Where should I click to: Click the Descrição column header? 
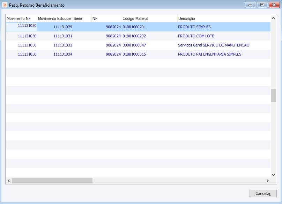coord(224,19)
